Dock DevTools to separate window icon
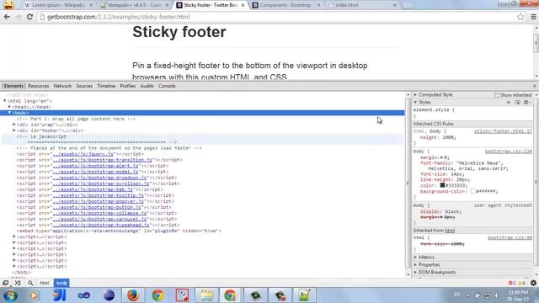The image size is (539, 303). [6, 283]
